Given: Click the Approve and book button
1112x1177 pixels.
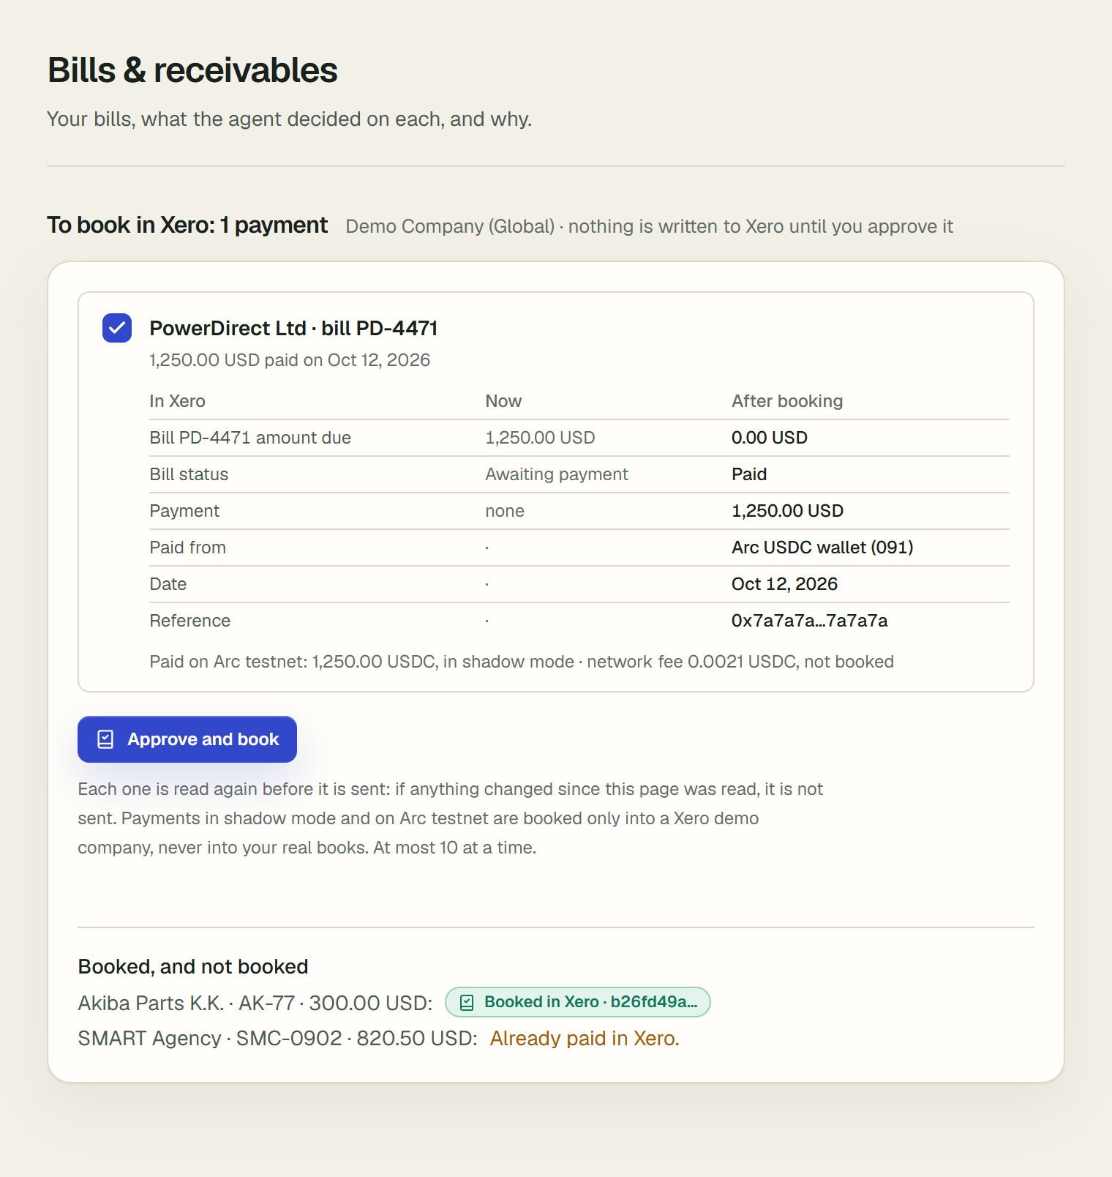Looking at the screenshot, I should click(187, 739).
